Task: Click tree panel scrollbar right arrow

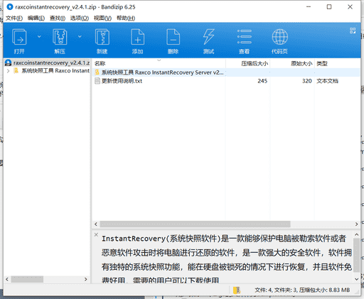Action: click(86, 279)
